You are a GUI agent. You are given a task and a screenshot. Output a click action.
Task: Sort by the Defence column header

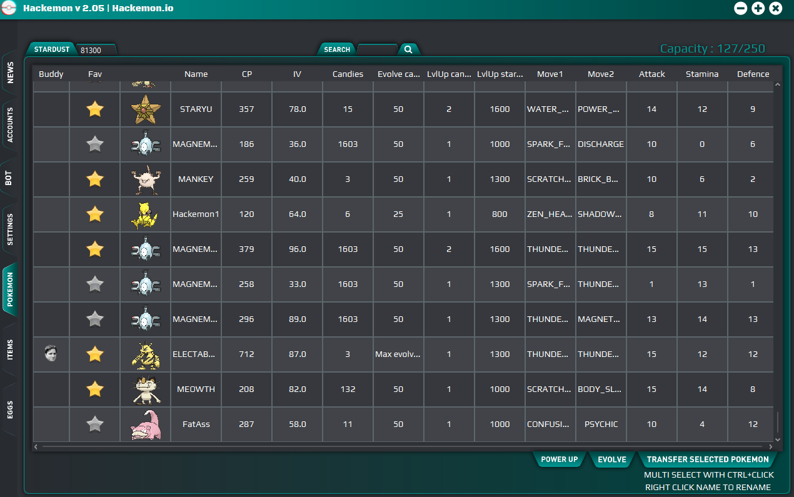(x=753, y=74)
